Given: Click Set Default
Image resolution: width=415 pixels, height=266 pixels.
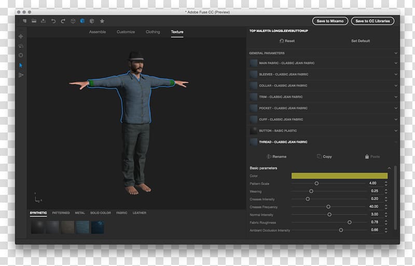Looking at the screenshot, I should point(361,41).
